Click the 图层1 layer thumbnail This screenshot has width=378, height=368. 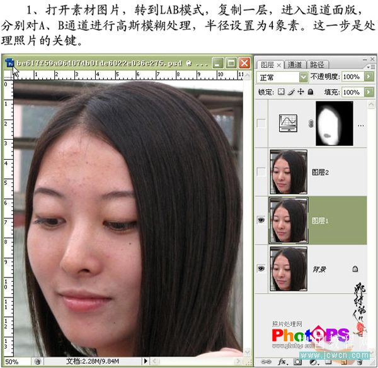[x=289, y=220]
